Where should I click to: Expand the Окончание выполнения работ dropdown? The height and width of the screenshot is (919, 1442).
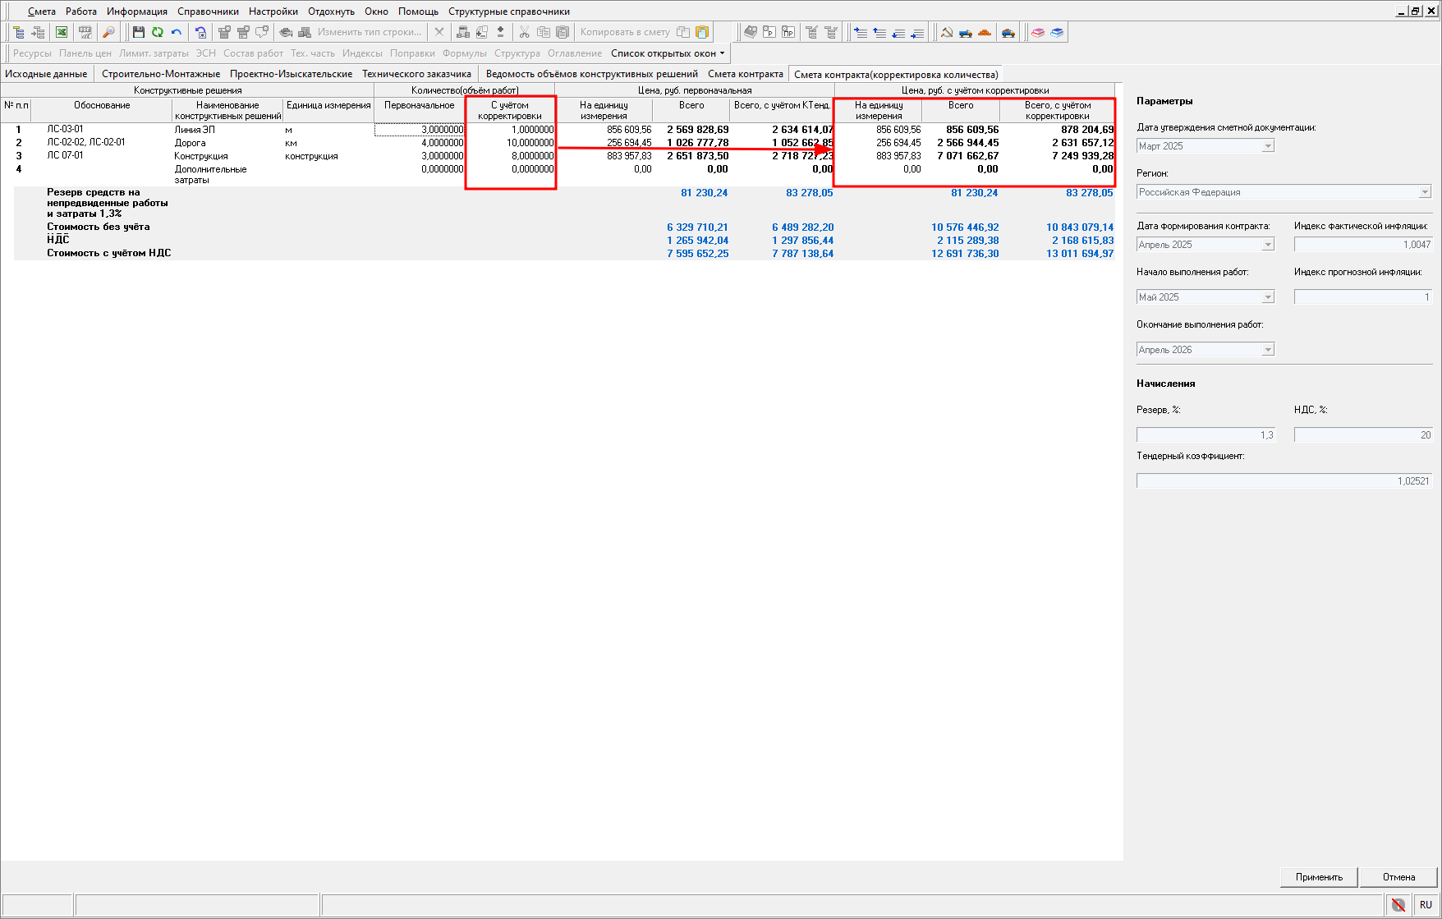point(1268,350)
